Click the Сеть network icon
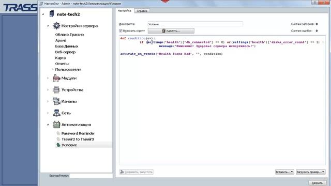The image size is (331, 186). coord(56,113)
